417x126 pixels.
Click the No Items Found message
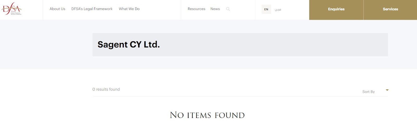[x=207, y=115]
